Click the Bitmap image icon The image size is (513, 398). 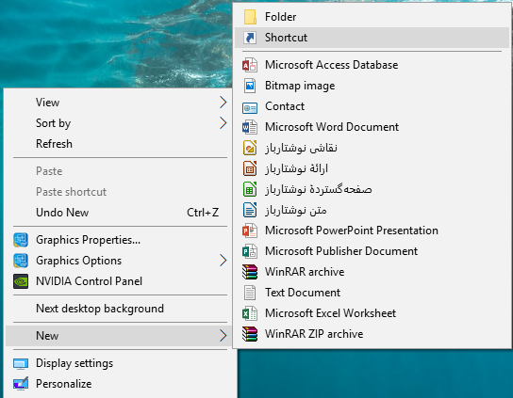tap(250, 86)
